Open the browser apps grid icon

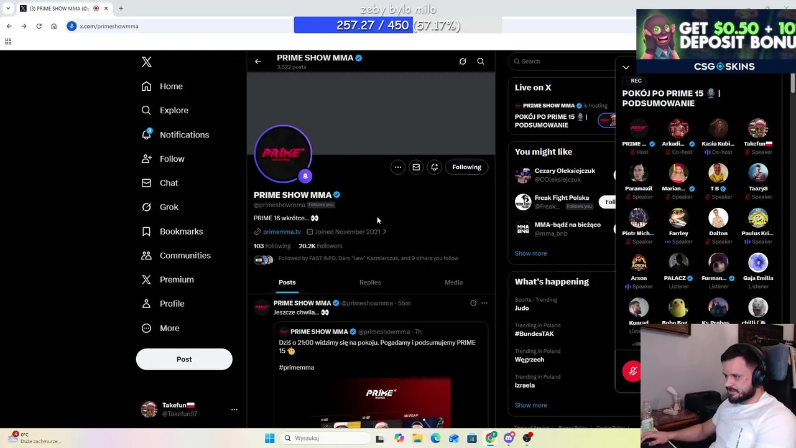click(8, 42)
